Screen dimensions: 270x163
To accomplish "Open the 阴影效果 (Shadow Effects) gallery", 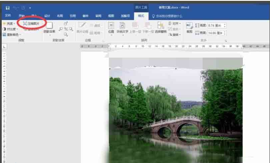I will pos(49,28).
